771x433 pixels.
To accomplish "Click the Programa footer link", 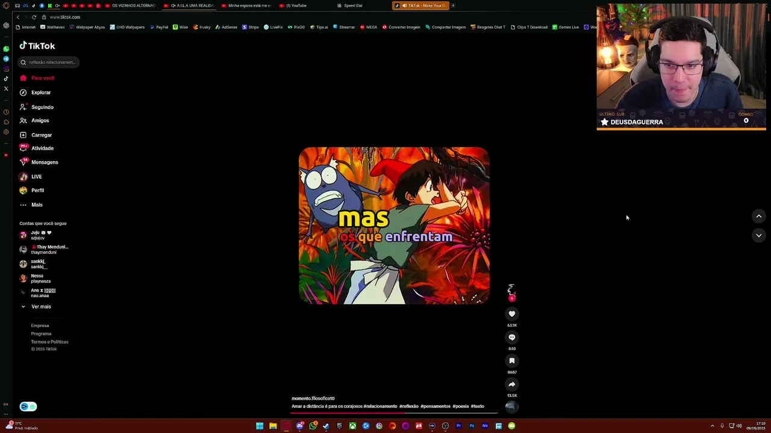I will point(42,334).
